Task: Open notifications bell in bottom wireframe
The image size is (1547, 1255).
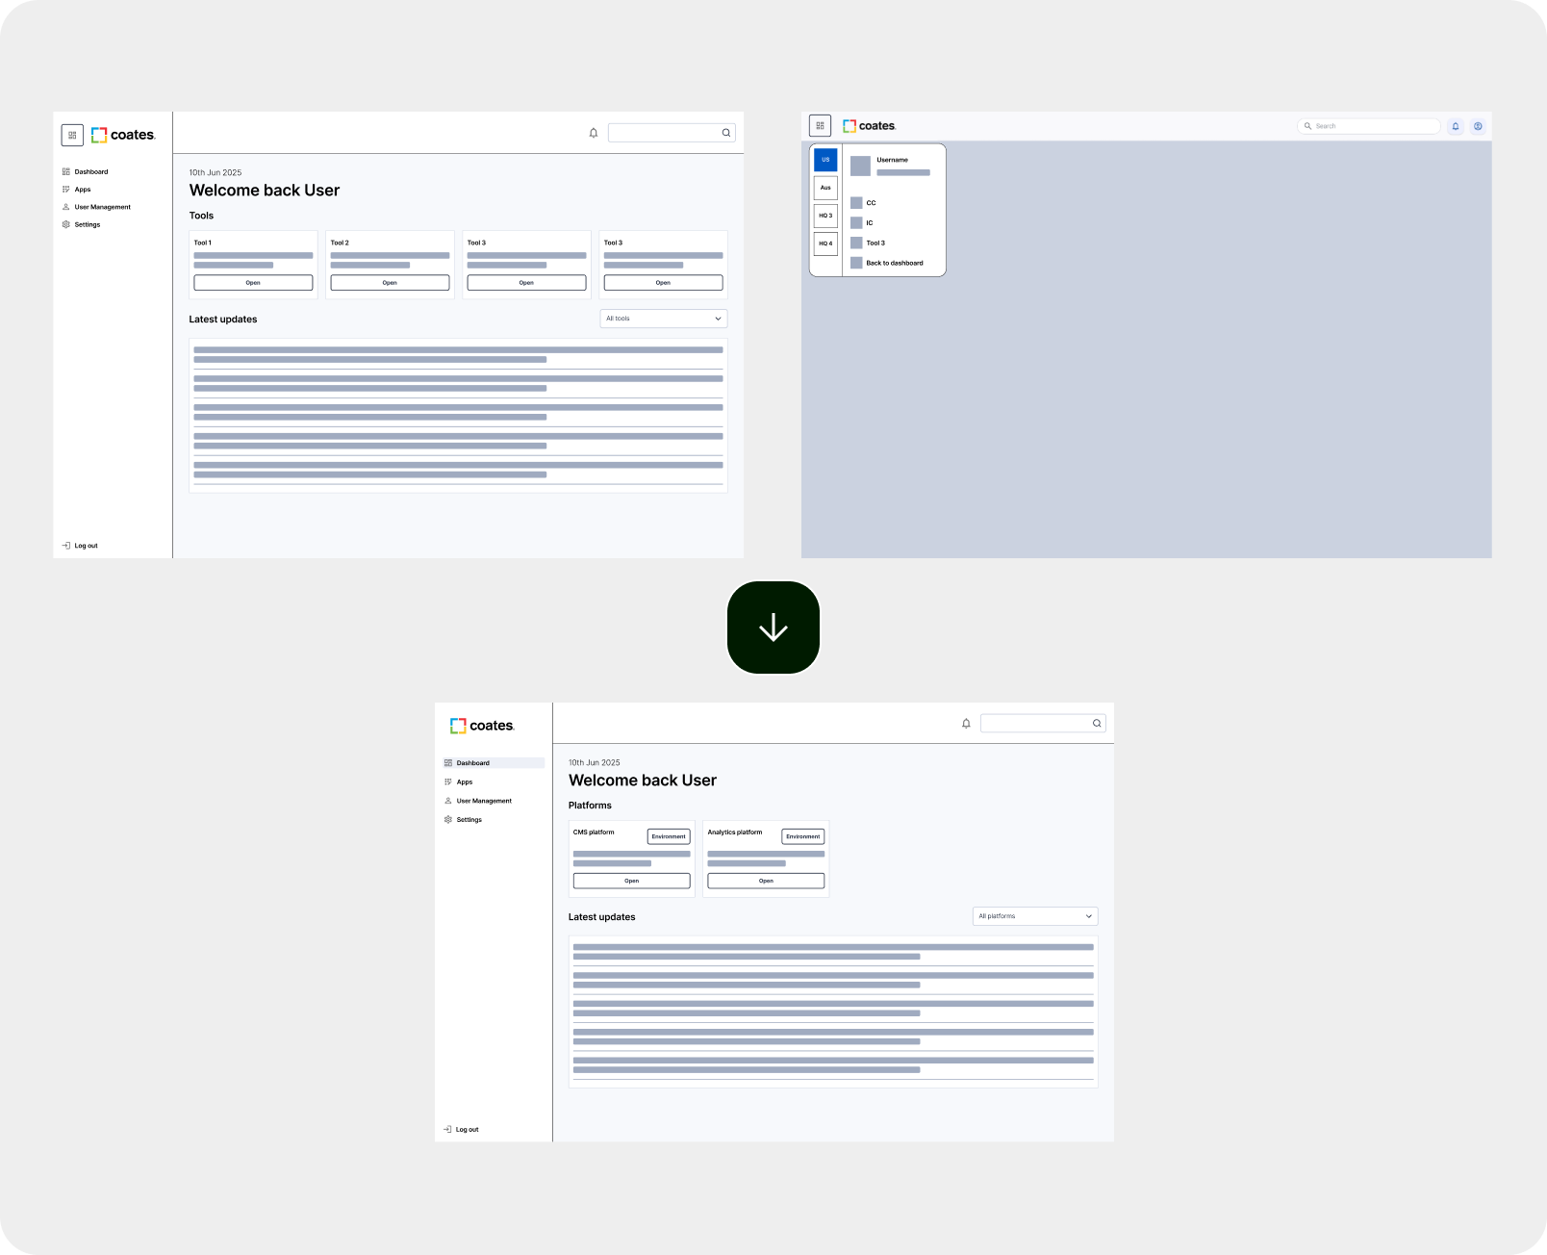Action: [x=966, y=724]
